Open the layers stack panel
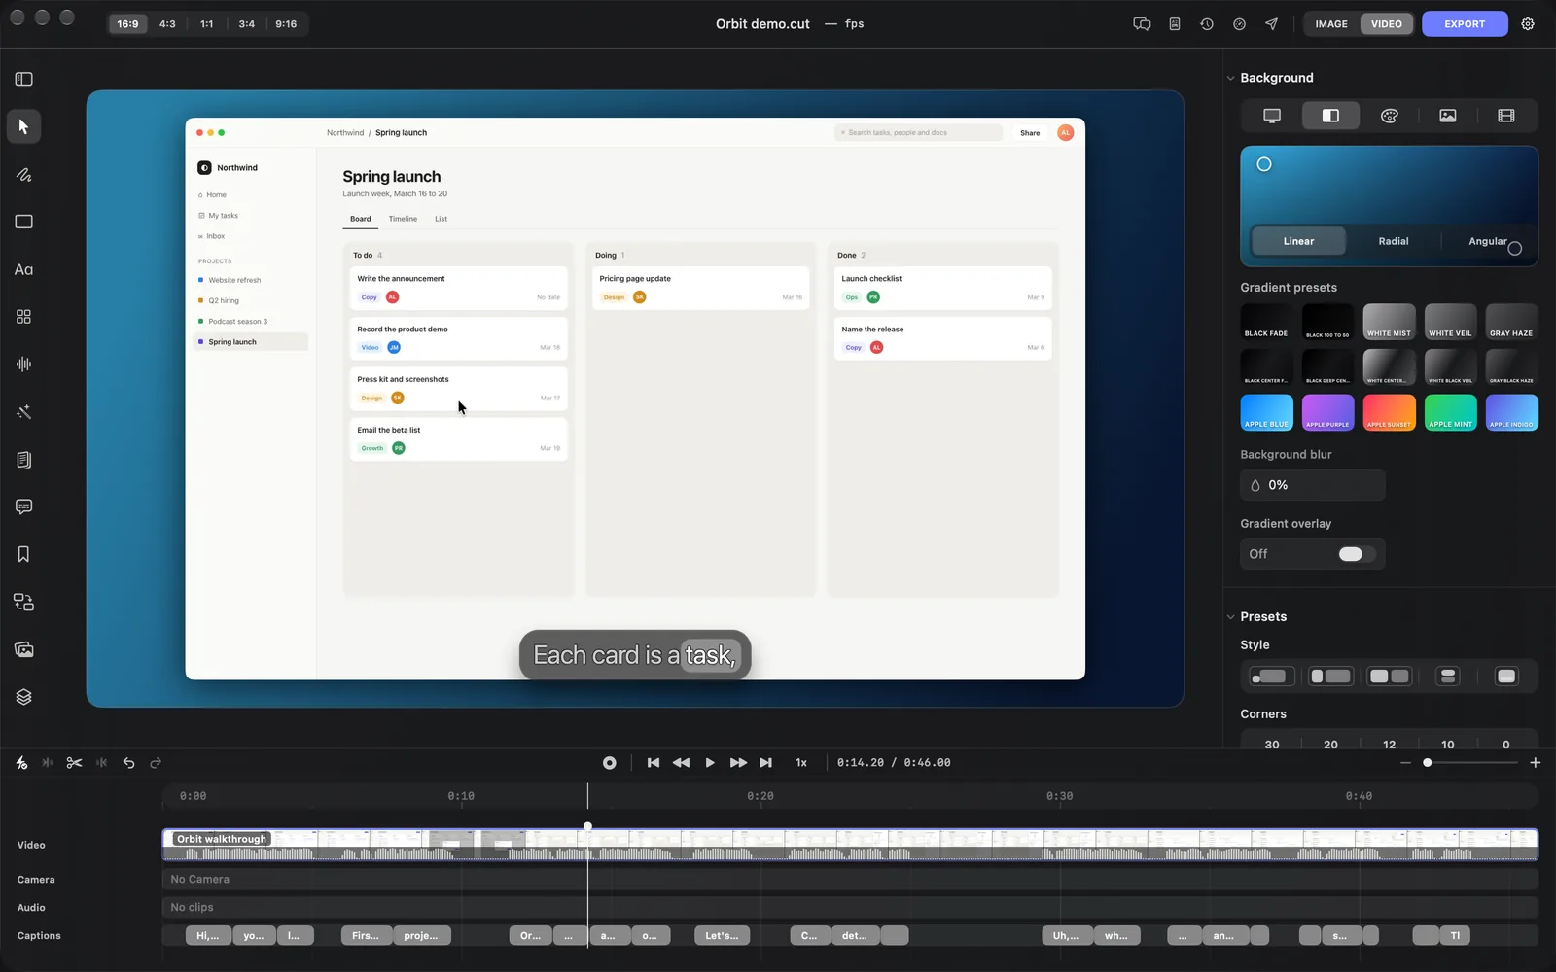The height and width of the screenshot is (972, 1556). click(x=24, y=697)
